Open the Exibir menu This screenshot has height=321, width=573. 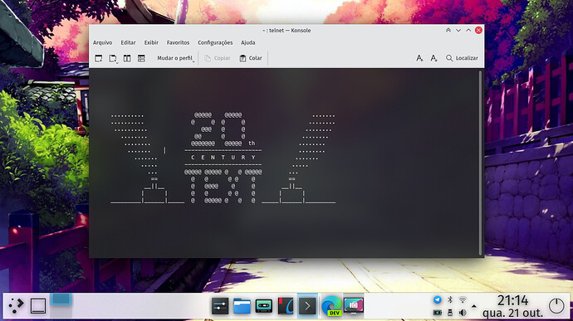tap(151, 43)
